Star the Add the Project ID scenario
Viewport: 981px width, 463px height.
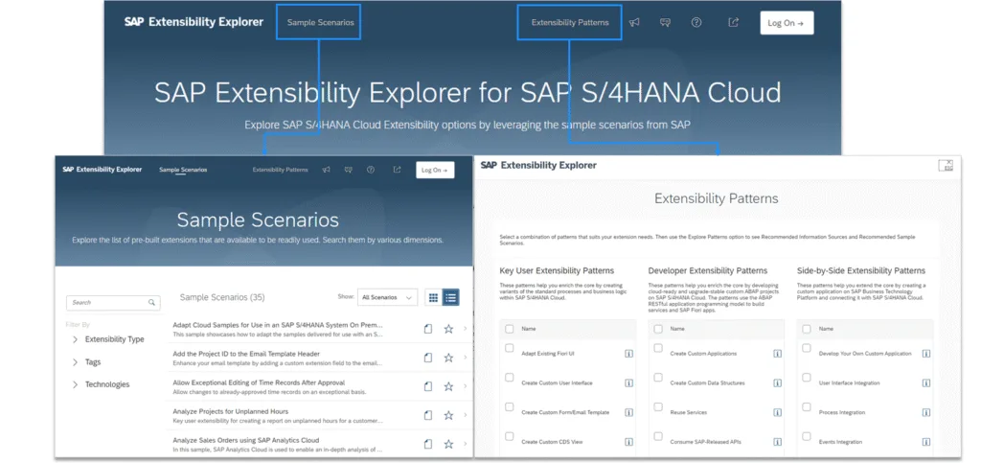pos(448,358)
